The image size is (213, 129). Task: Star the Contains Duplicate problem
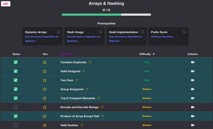pos(44,62)
